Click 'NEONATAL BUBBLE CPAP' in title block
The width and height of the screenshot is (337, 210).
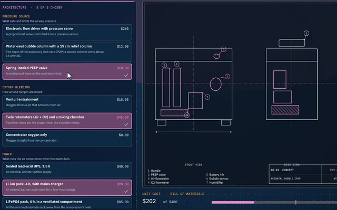(x=285, y=178)
